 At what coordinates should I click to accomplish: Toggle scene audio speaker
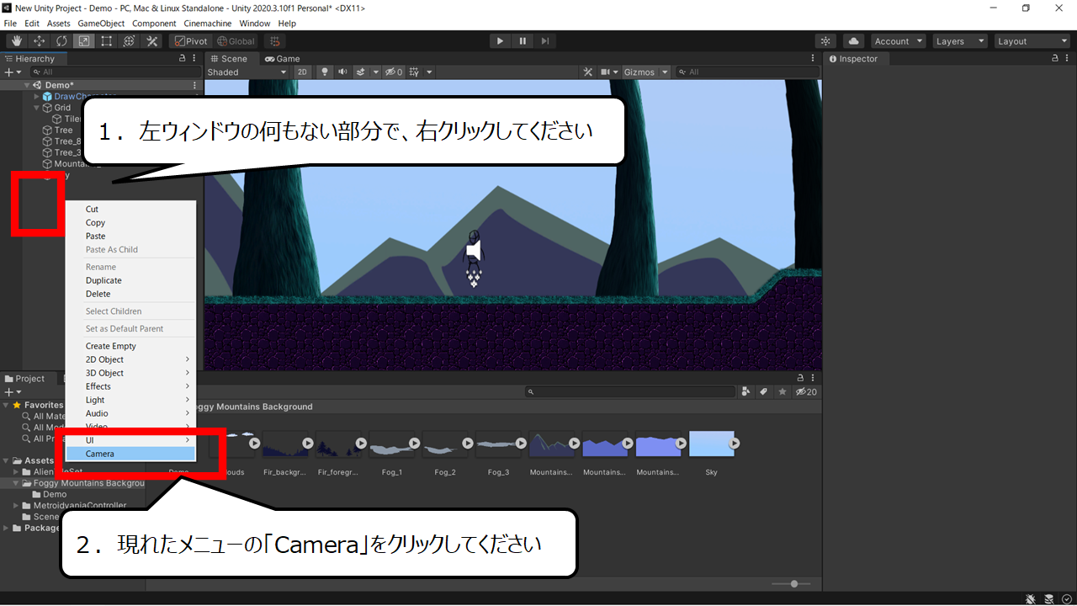pos(342,72)
